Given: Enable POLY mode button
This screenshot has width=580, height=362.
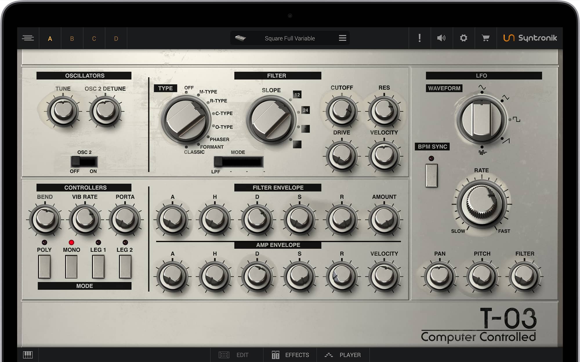Looking at the screenshot, I should [x=44, y=267].
